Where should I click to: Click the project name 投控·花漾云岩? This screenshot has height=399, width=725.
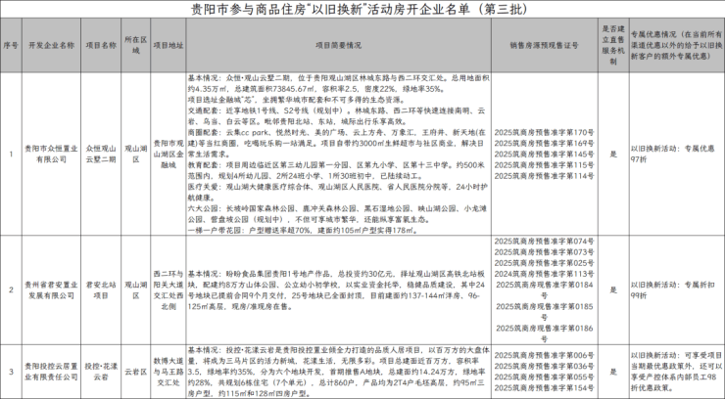(101, 372)
